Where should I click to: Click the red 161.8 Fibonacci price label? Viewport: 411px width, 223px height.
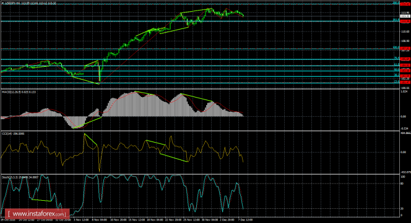click(x=405, y=21)
